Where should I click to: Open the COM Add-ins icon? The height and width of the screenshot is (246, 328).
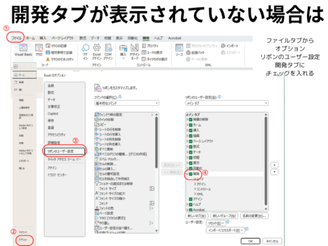pyautogui.click(x=108, y=47)
